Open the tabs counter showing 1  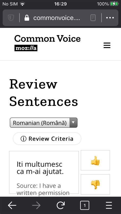tap(84, 205)
